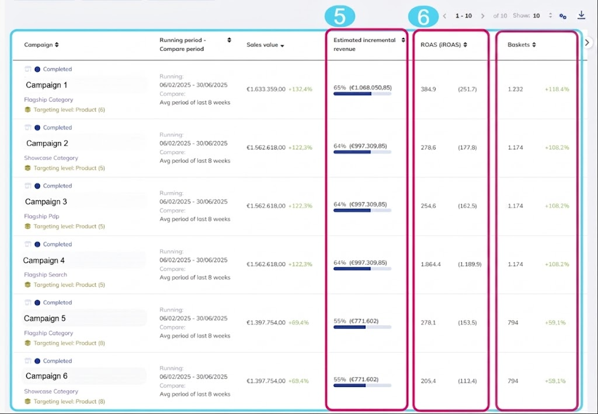The width and height of the screenshot is (598, 414).
Task: Sort by ROAS (iROAS) column
Action: tap(465, 44)
